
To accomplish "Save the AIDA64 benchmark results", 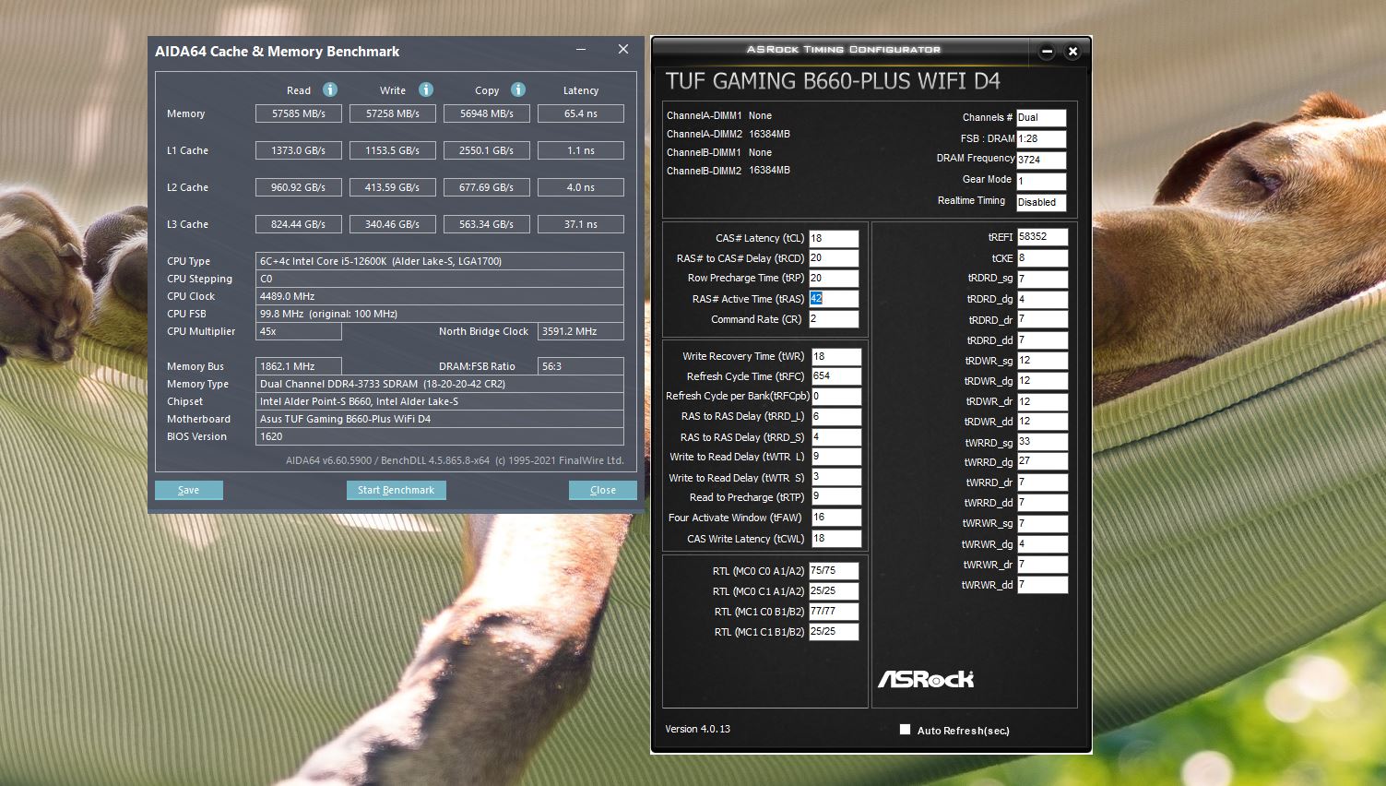I will click(188, 490).
